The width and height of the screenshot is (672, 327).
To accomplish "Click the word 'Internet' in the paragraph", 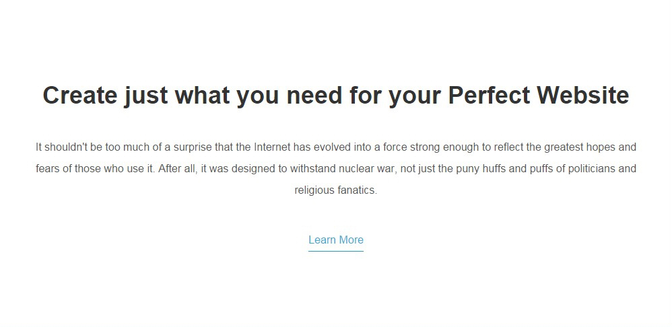I will click(x=272, y=147).
